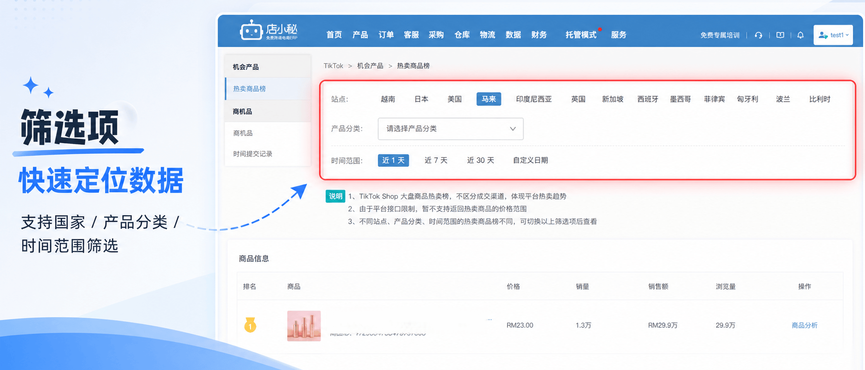This screenshot has width=865, height=370.
Task: Click the 说明 tag
Action: coord(336,197)
